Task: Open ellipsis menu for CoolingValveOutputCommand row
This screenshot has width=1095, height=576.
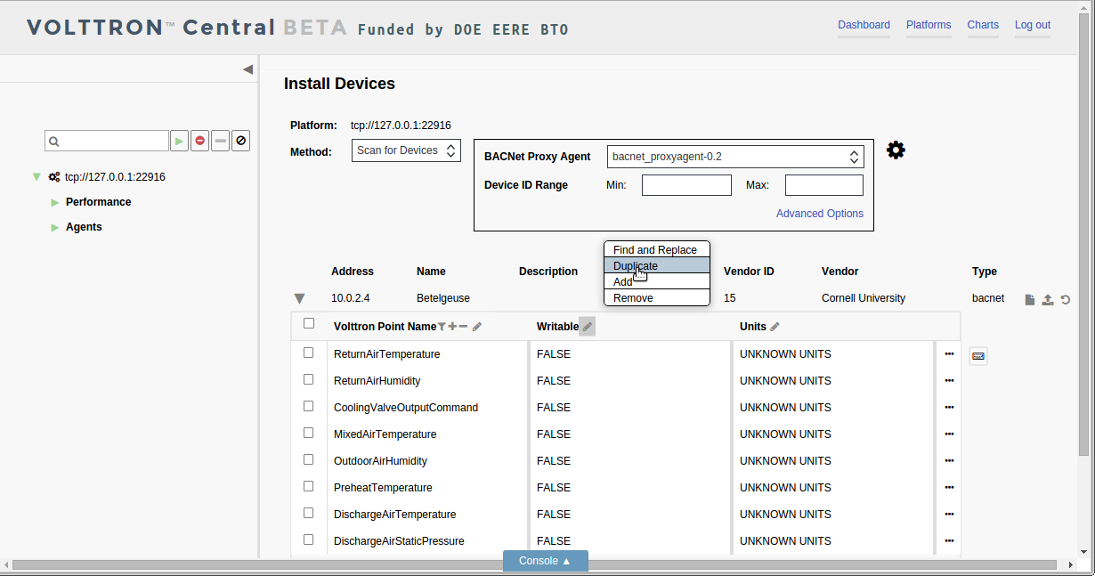Action: pos(949,408)
